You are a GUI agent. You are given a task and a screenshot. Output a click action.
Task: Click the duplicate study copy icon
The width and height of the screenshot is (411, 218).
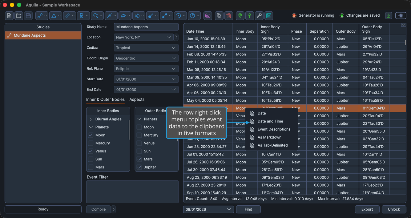(x=219, y=16)
